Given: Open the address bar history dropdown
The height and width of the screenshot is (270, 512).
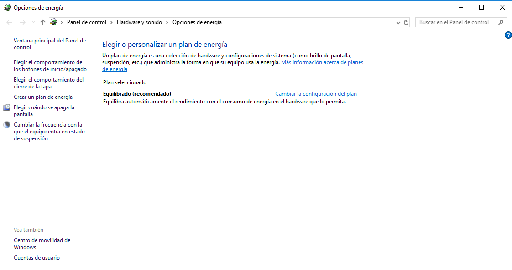Looking at the screenshot, I should coord(398,22).
